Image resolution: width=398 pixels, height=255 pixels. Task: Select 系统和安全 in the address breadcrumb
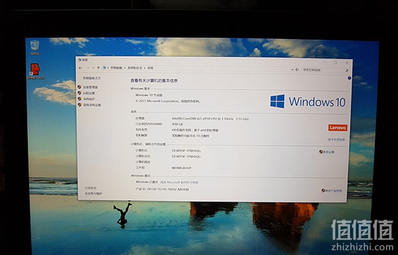(135, 68)
